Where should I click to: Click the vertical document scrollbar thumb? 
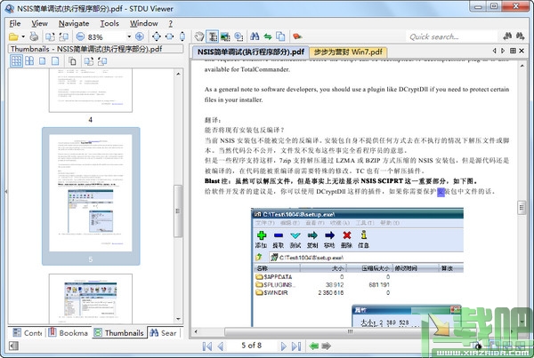[x=522, y=208]
